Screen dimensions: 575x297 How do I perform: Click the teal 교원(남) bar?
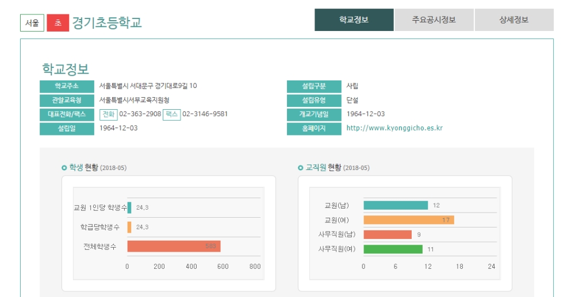click(396, 206)
